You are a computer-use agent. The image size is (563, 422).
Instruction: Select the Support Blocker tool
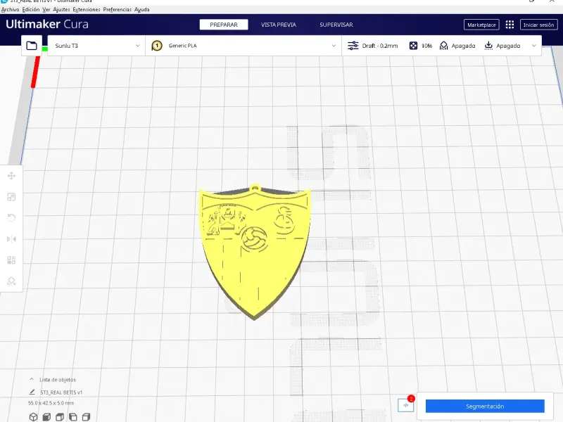(x=11, y=281)
